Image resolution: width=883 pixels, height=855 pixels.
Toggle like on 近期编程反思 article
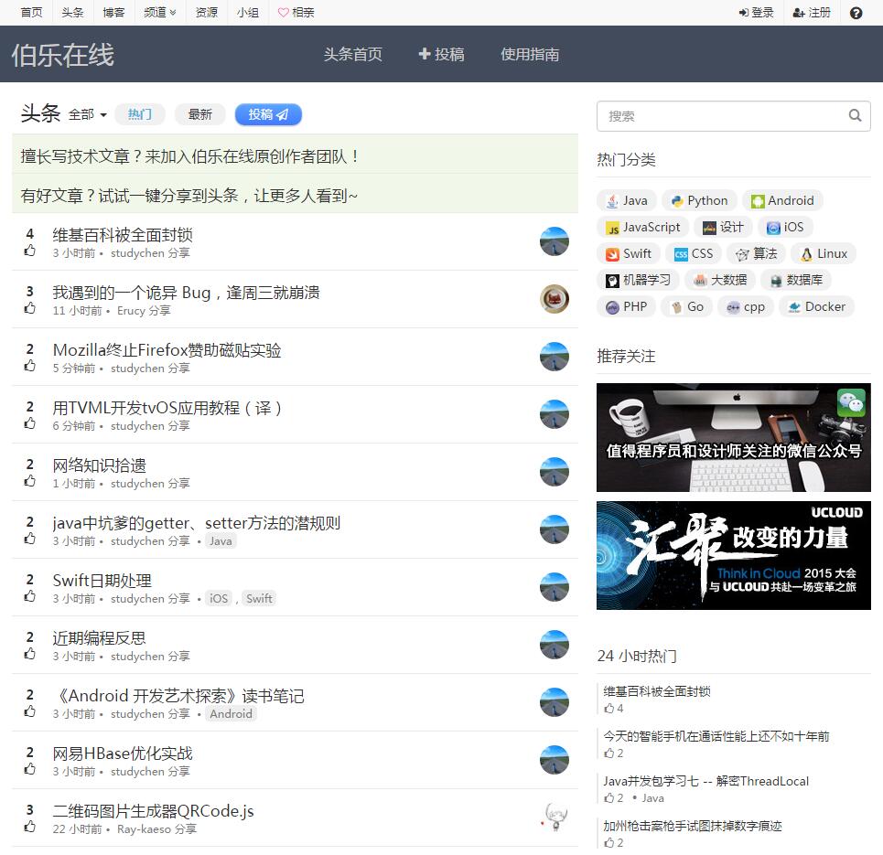[x=30, y=654]
